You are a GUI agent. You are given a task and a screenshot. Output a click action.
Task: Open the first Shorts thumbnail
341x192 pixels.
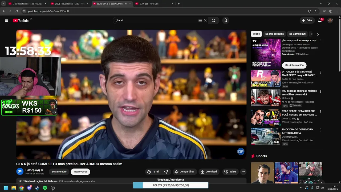tap(262, 173)
